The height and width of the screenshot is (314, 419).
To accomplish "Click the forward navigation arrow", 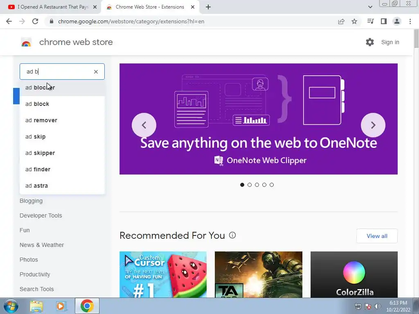I will [22, 21].
